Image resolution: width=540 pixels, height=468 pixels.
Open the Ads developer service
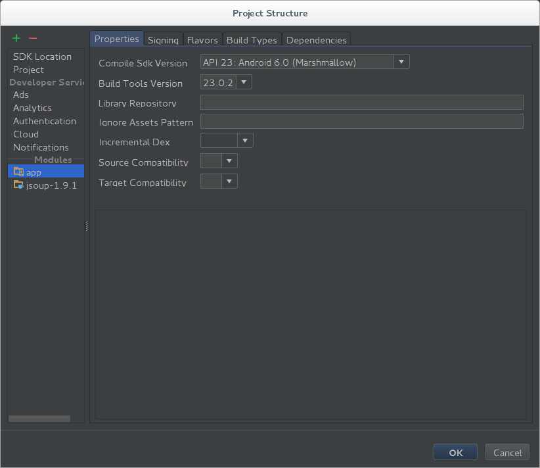pyautogui.click(x=20, y=95)
